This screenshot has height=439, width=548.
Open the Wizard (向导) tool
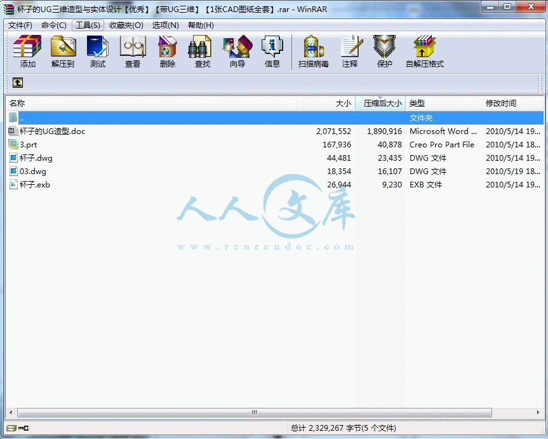click(237, 46)
